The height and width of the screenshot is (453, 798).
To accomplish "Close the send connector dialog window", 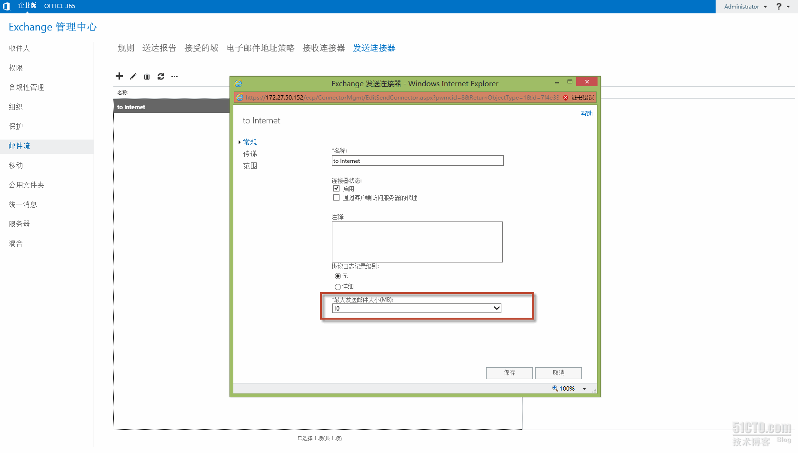I will (587, 81).
